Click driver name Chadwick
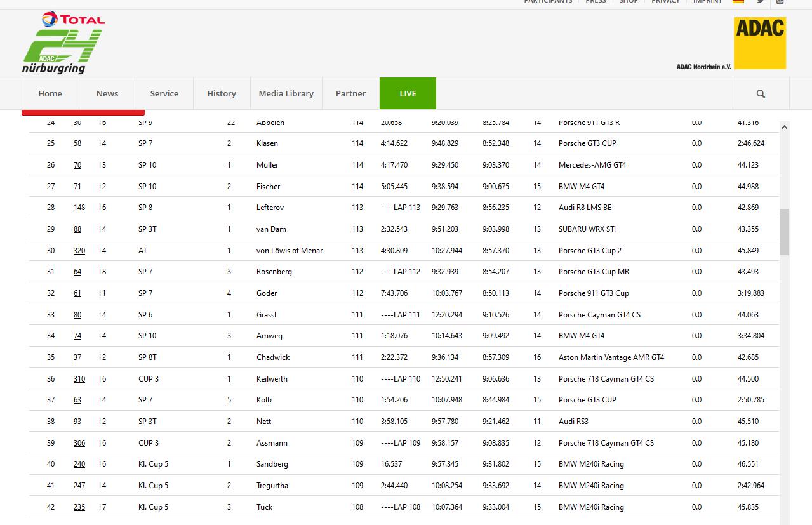The image size is (812, 525). tap(273, 357)
